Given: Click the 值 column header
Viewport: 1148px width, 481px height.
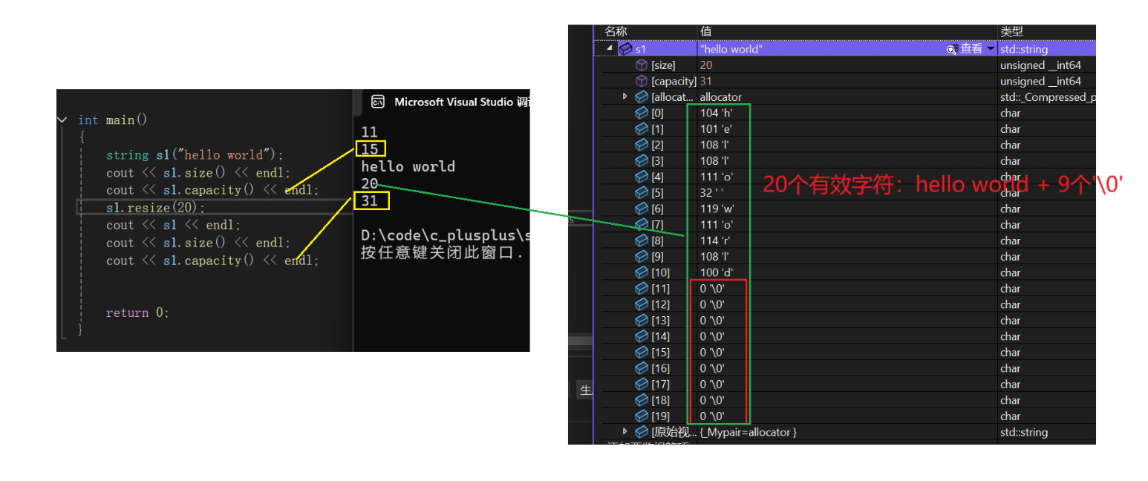Looking at the screenshot, I should click(705, 31).
